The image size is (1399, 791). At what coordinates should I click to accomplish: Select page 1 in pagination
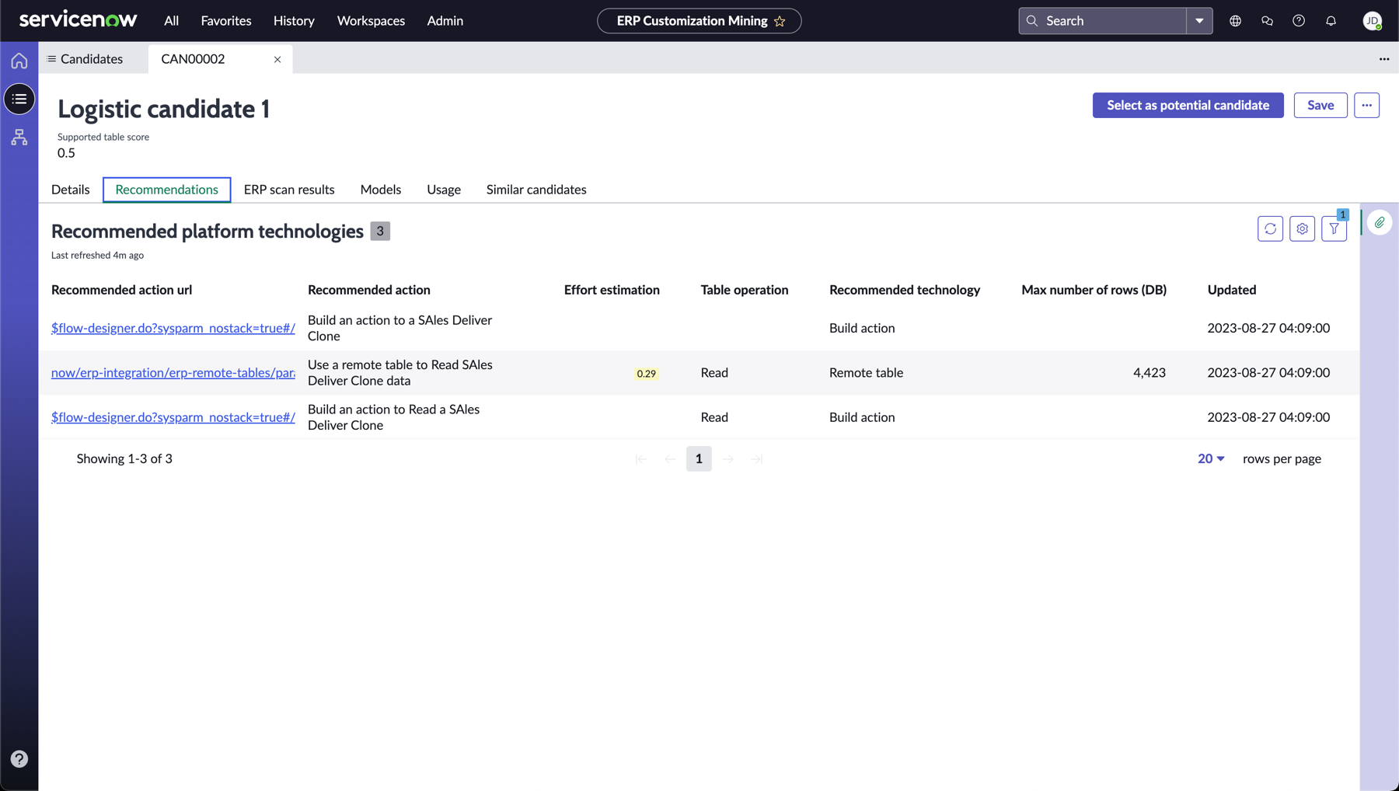tap(699, 459)
